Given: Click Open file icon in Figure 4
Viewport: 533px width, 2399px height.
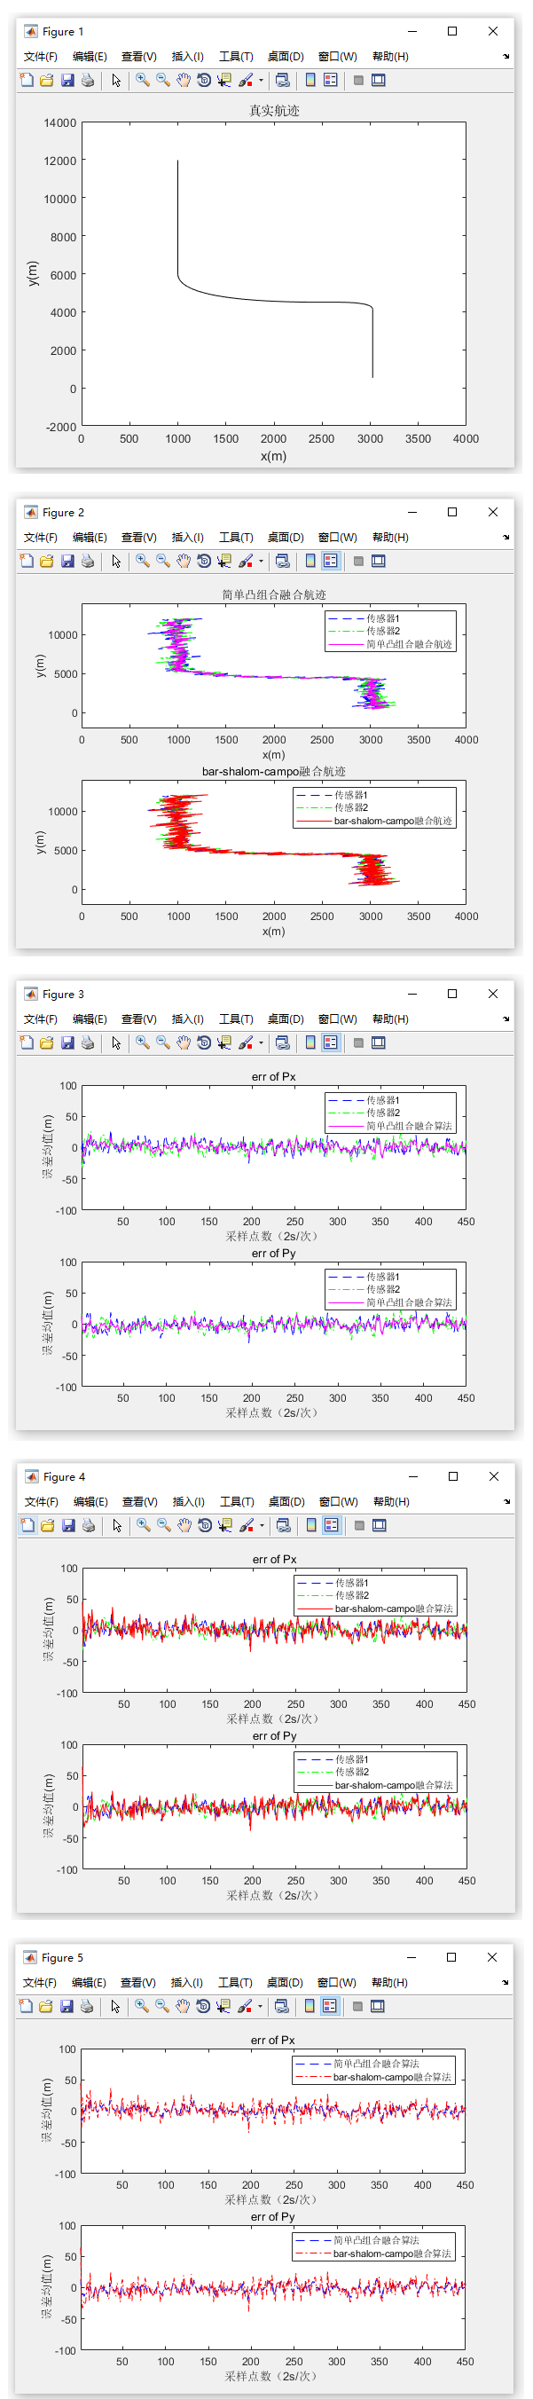Looking at the screenshot, I should pyautogui.click(x=47, y=1525).
